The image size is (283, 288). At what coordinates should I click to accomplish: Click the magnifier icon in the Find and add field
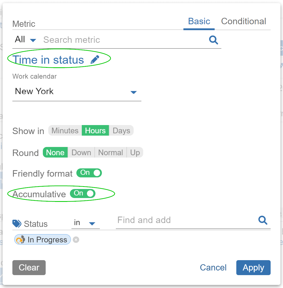263,220
